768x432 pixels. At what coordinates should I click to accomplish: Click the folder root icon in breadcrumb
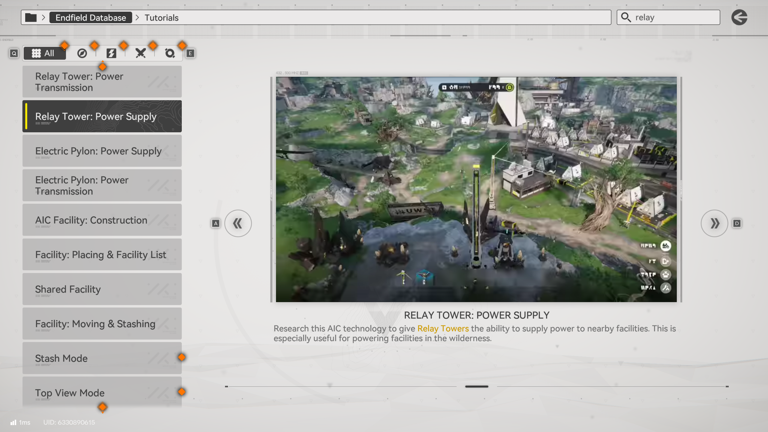(x=31, y=18)
